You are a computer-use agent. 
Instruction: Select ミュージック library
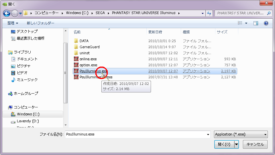click(x=24, y=80)
